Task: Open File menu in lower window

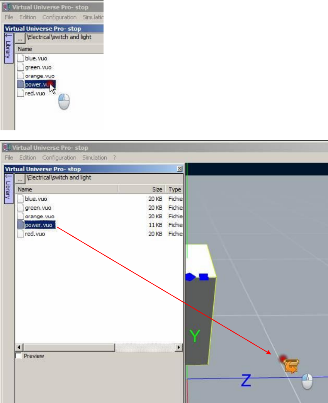Action: point(9,157)
